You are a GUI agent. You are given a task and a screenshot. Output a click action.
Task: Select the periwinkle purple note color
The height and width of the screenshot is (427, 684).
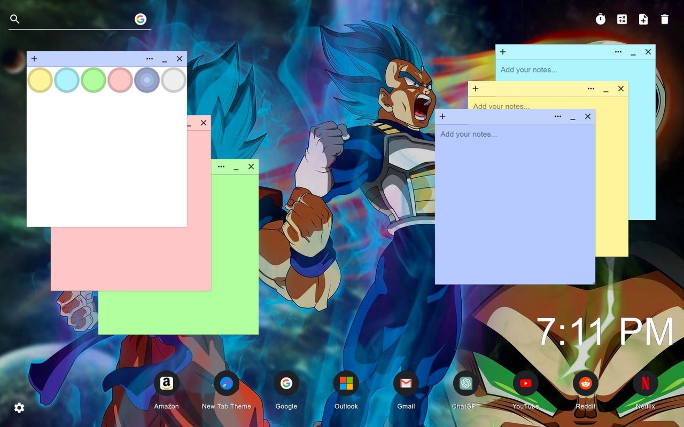click(x=147, y=80)
